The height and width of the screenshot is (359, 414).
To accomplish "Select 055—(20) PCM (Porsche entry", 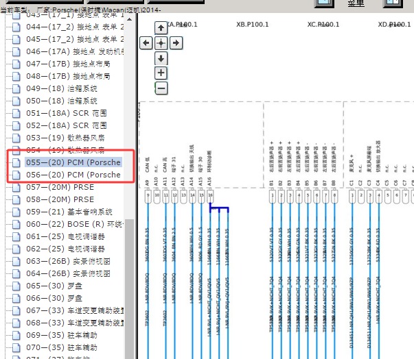I will pos(73,162).
